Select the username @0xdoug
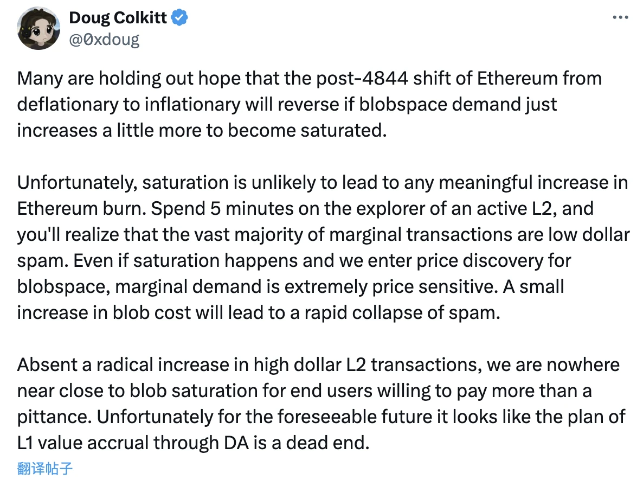This screenshot has width=643, height=486. tap(104, 39)
